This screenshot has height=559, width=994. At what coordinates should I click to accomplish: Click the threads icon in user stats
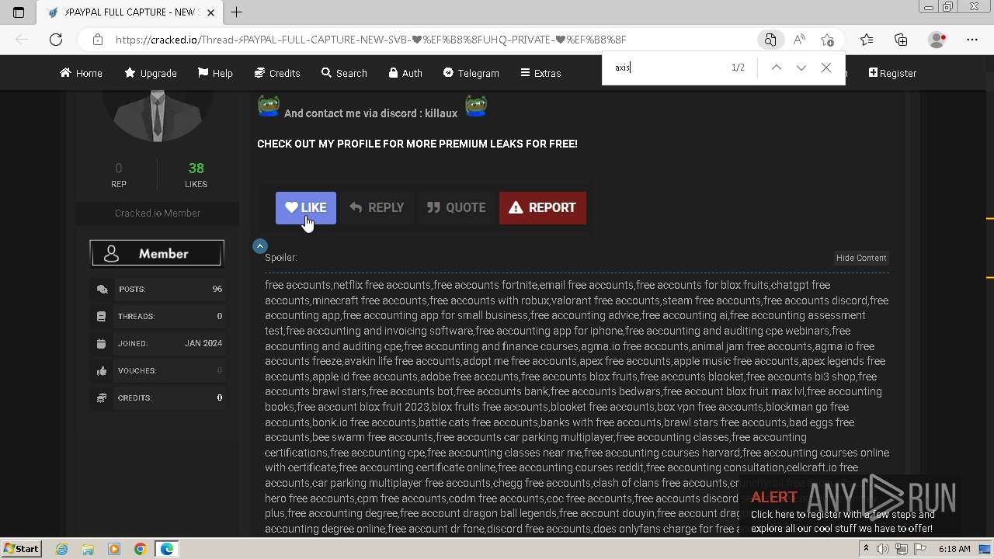click(x=102, y=316)
